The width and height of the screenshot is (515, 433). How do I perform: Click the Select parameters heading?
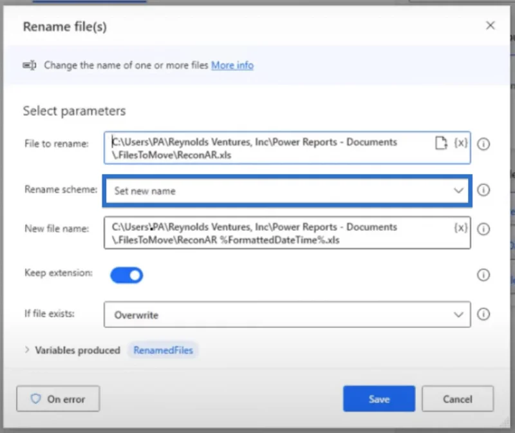click(74, 111)
